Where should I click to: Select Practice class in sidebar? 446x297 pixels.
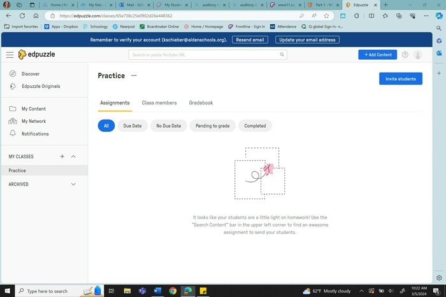pyautogui.click(x=17, y=170)
